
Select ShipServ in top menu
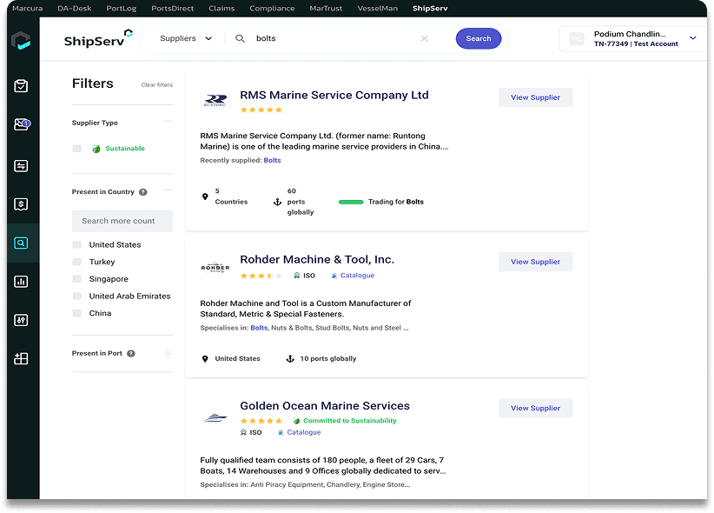[x=430, y=8]
